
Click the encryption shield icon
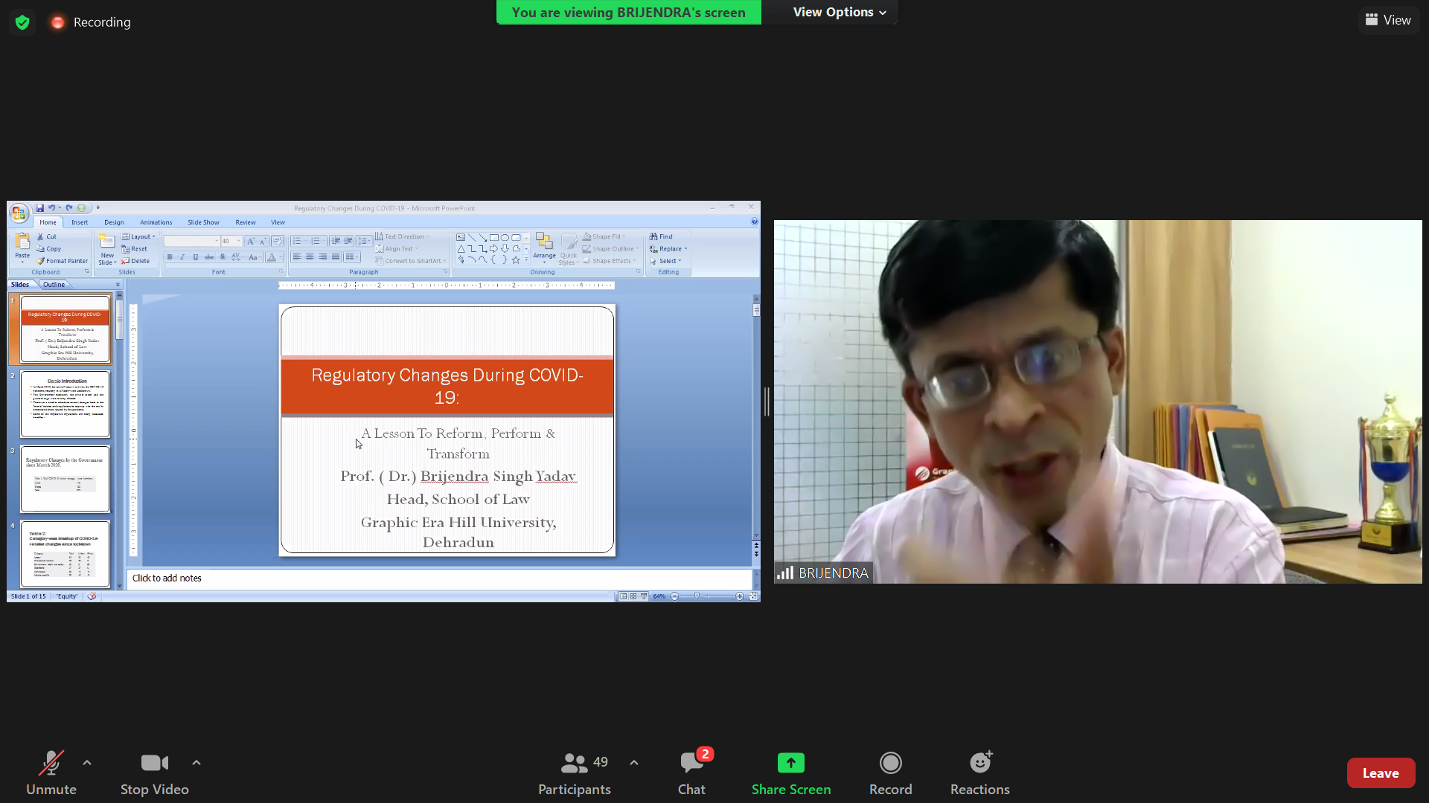click(22, 22)
